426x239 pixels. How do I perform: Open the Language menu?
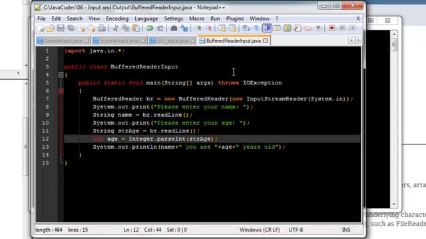(146, 19)
